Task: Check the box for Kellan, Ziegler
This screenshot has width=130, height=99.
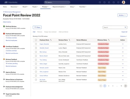Action: (36, 64)
